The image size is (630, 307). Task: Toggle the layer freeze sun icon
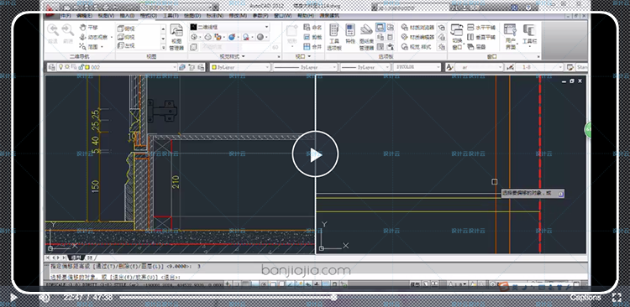[67, 67]
